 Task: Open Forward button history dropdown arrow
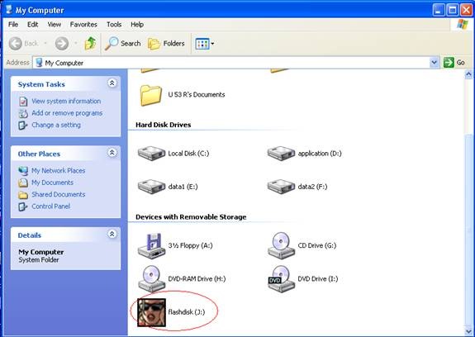click(x=76, y=44)
